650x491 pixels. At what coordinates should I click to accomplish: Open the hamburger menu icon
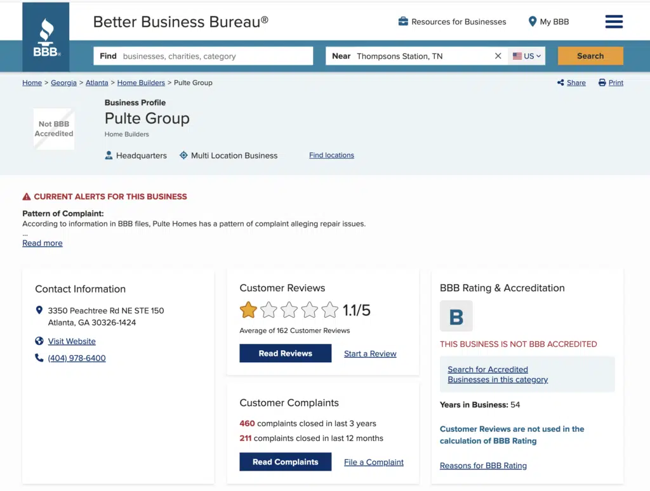coord(614,22)
